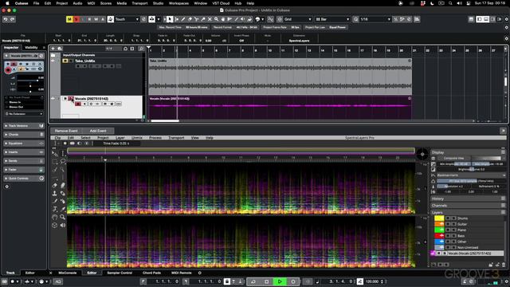Viewport: 510px width, 287px height.
Task: Pick the Draw pencil tool in Cubase toolbar
Action: pos(183,19)
